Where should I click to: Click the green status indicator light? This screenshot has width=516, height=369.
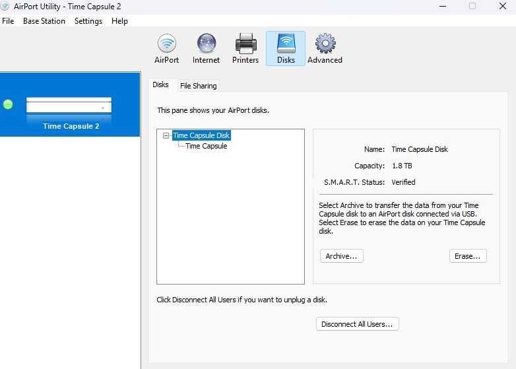(8, 105)
